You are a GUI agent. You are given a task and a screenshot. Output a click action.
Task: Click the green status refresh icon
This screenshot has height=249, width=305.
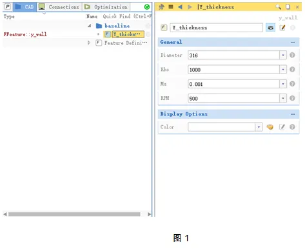pyautogui.click(x=147, y=7)
